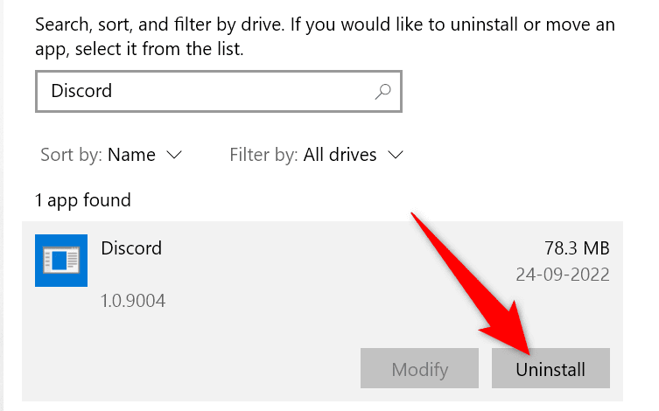
Task: Click the chevron beside All drives
Action: 395,155
